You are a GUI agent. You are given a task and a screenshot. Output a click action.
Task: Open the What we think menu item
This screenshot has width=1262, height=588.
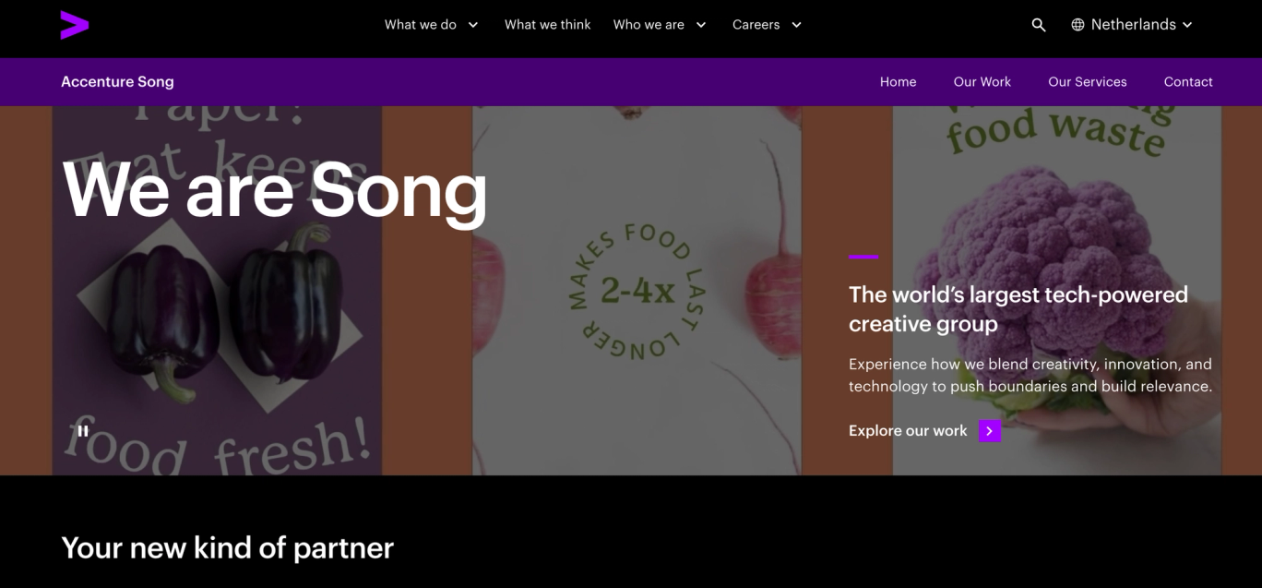[x=547, y=25]
